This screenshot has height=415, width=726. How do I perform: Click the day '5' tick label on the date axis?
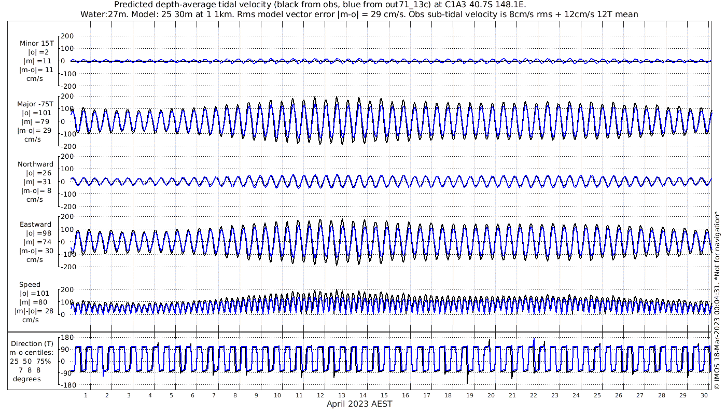pos(171,395)
